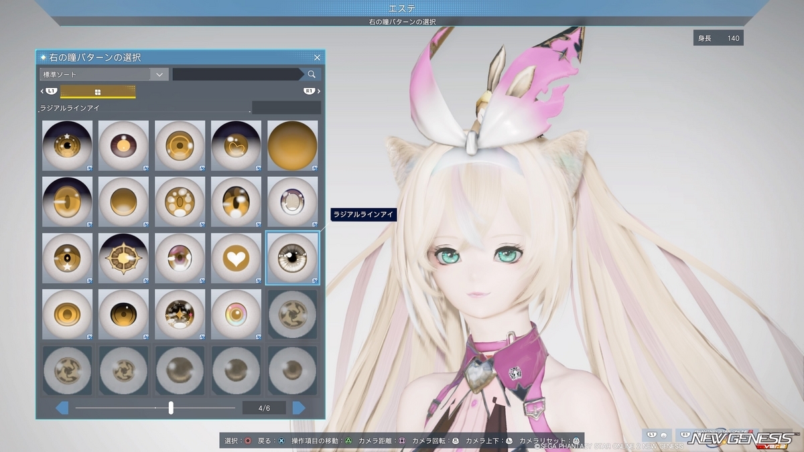This screenshot has height=452, width=804.
Task: Select the pale beige iris with purple rim
Action: pos(293,202)
